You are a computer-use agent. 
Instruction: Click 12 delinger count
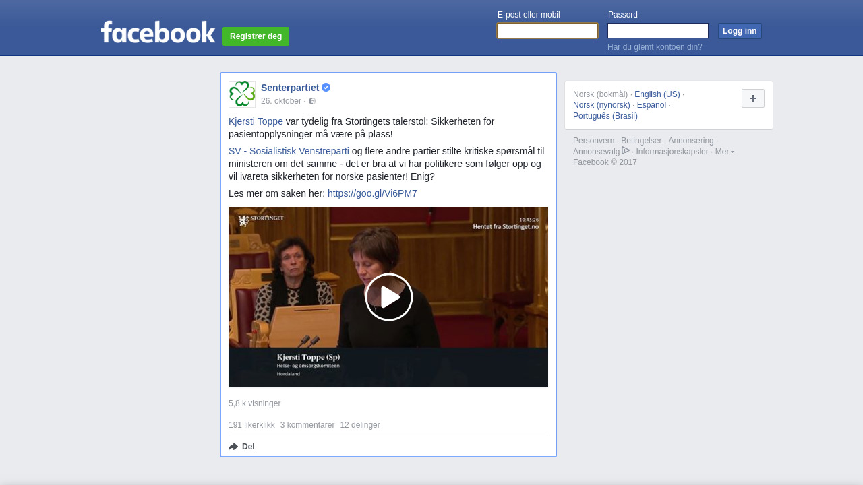click(360, 425)
